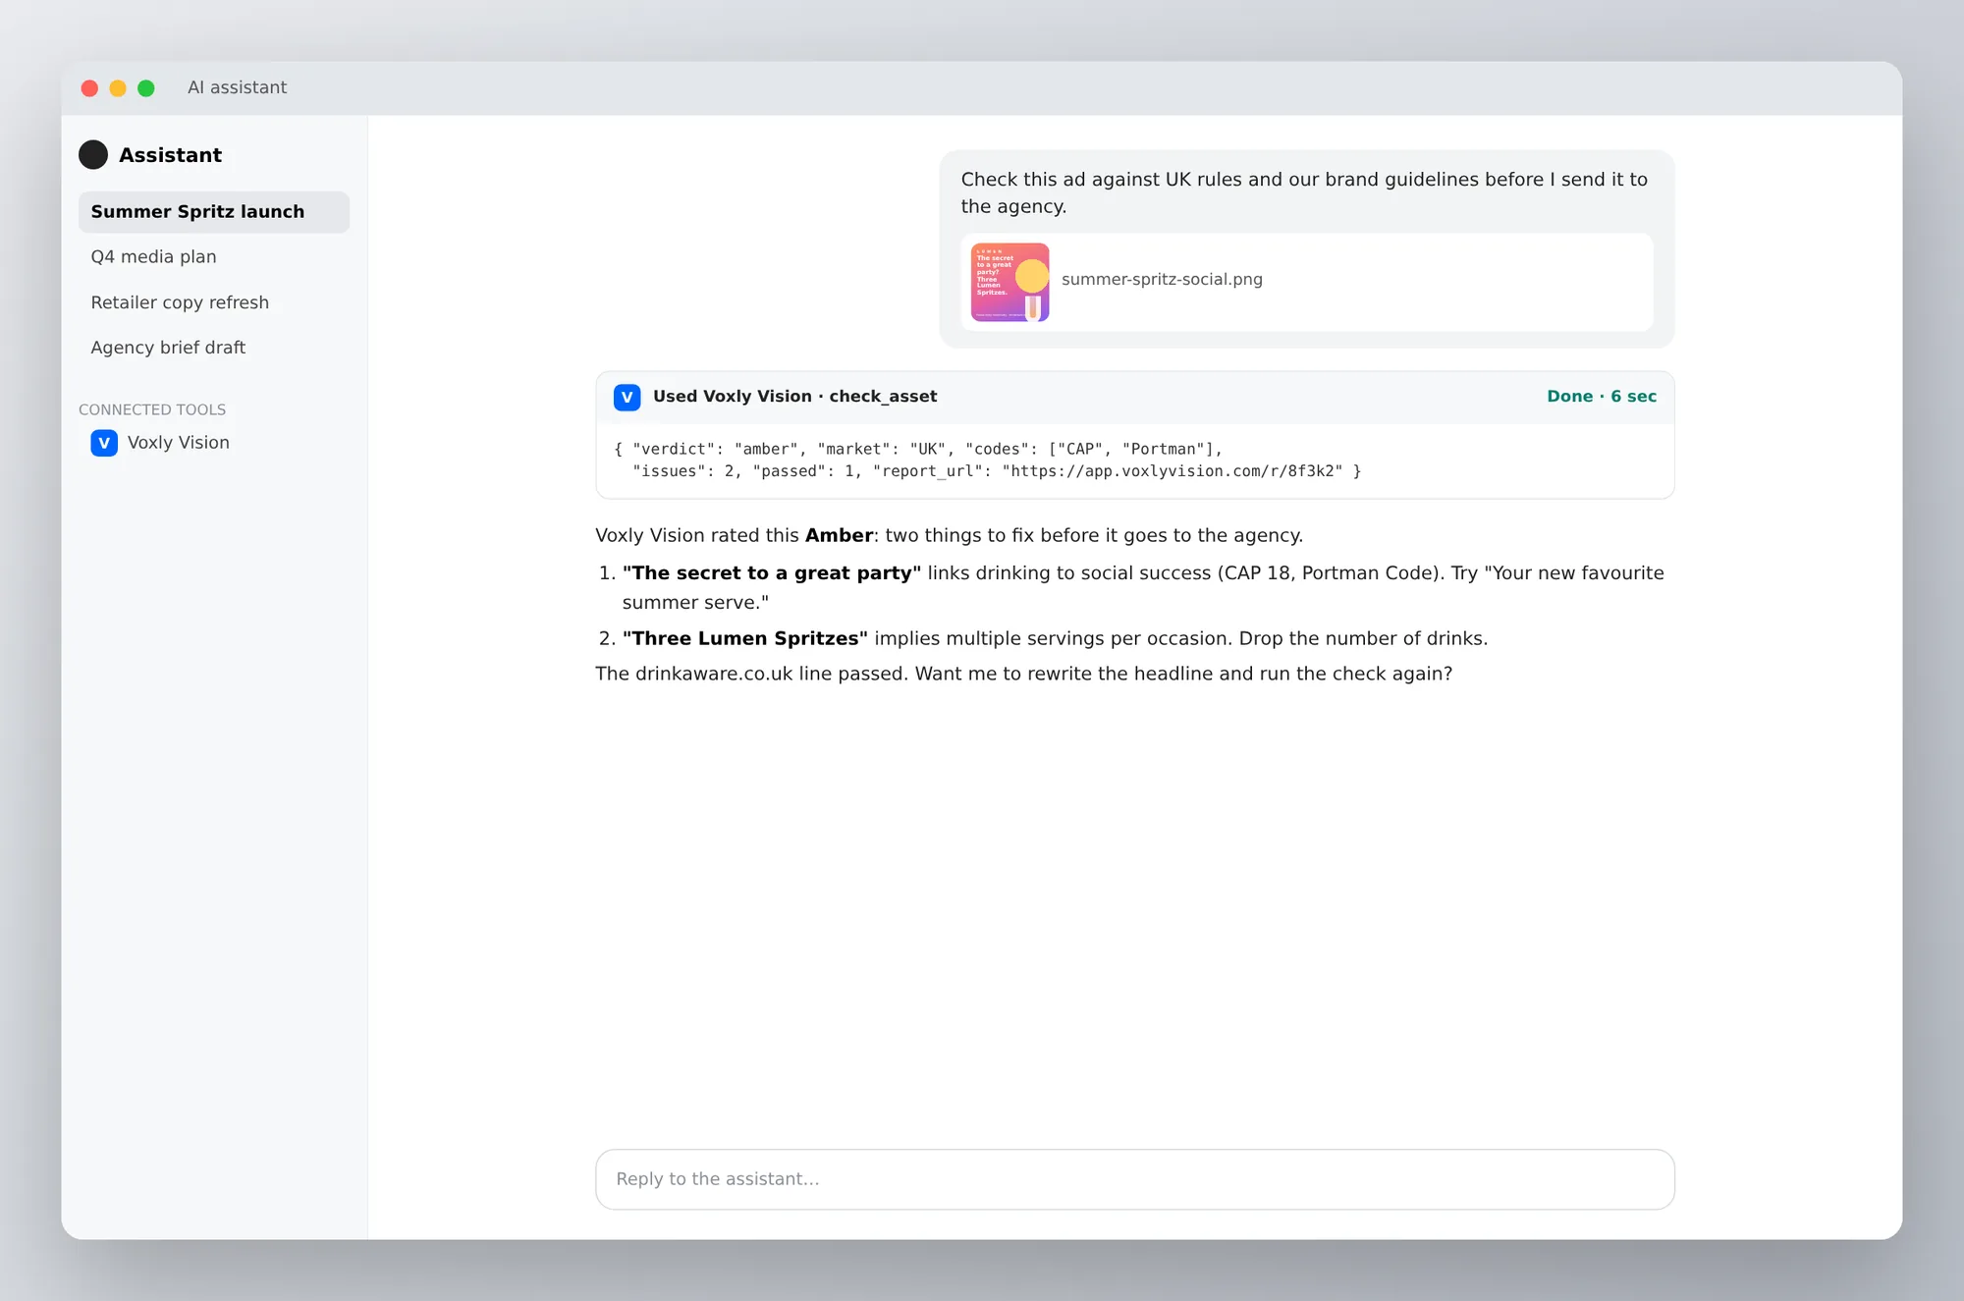Click the bold Amber verdict word
This screenshot has width=1964, height=1301.
(839, 535)
